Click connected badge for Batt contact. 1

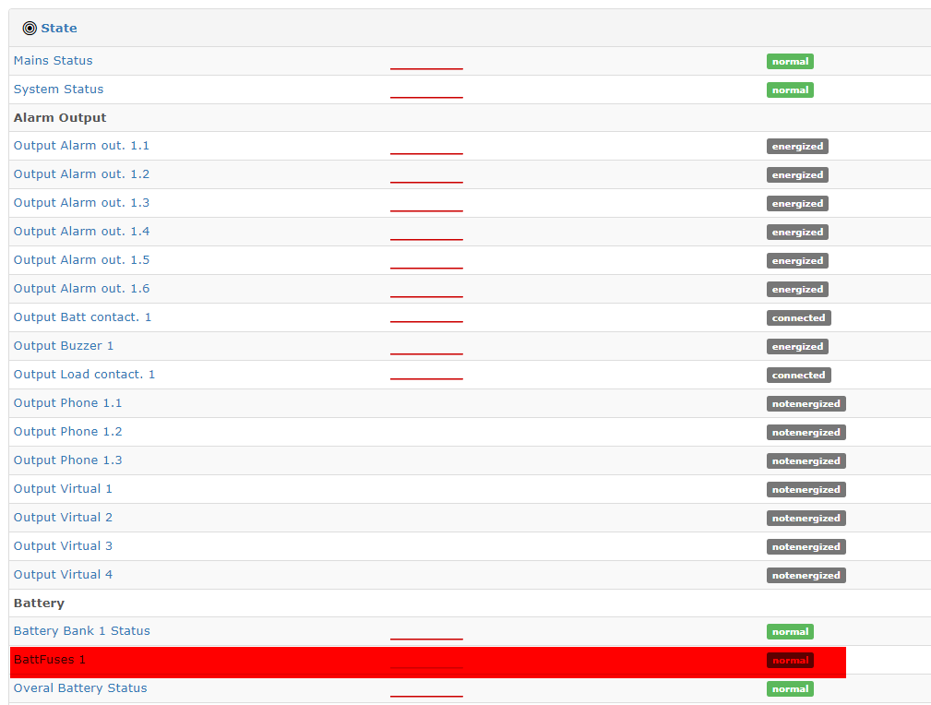(x=799, y=317)
